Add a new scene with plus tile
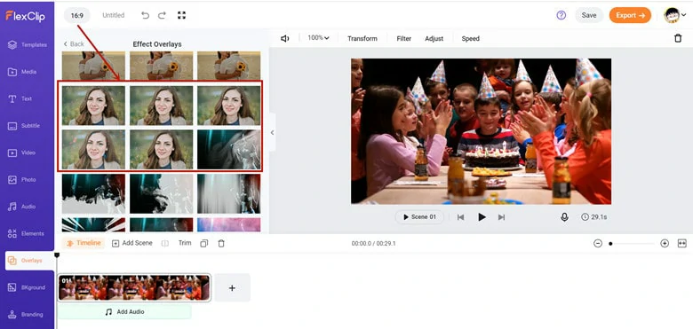693x329 pixels. 232,288
